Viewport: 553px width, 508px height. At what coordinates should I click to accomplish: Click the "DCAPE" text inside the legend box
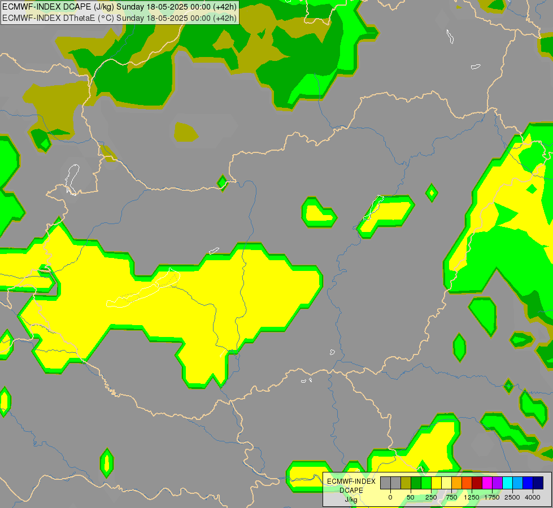[351, 491]
